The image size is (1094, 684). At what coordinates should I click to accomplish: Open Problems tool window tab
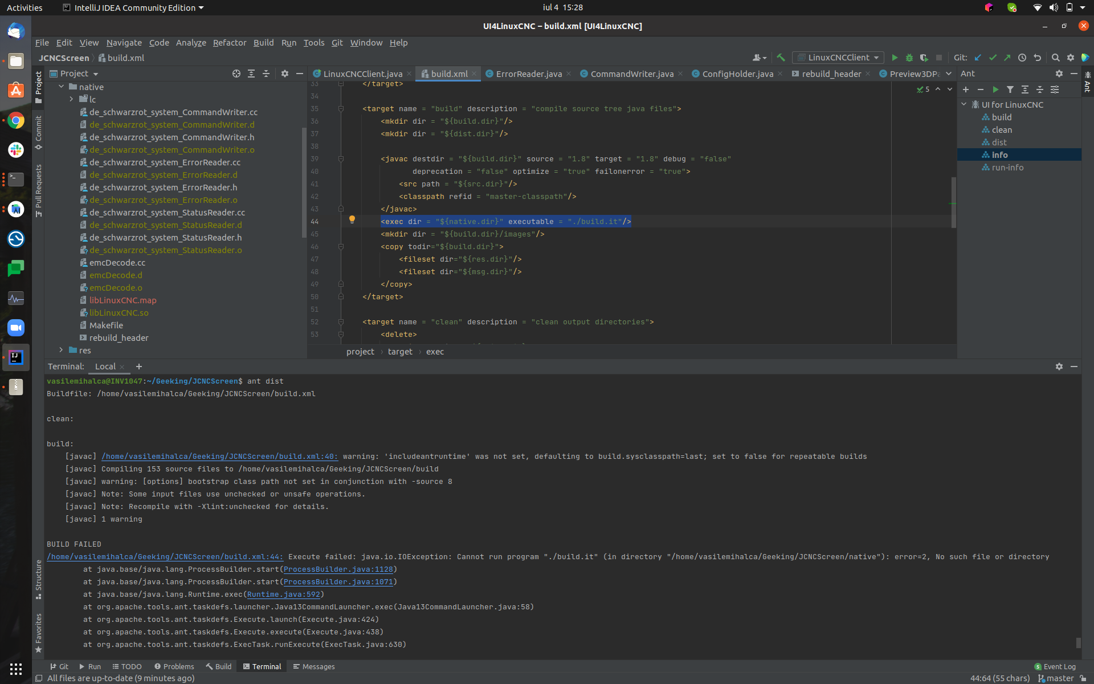pyautogui.click(x=174, y=666)
